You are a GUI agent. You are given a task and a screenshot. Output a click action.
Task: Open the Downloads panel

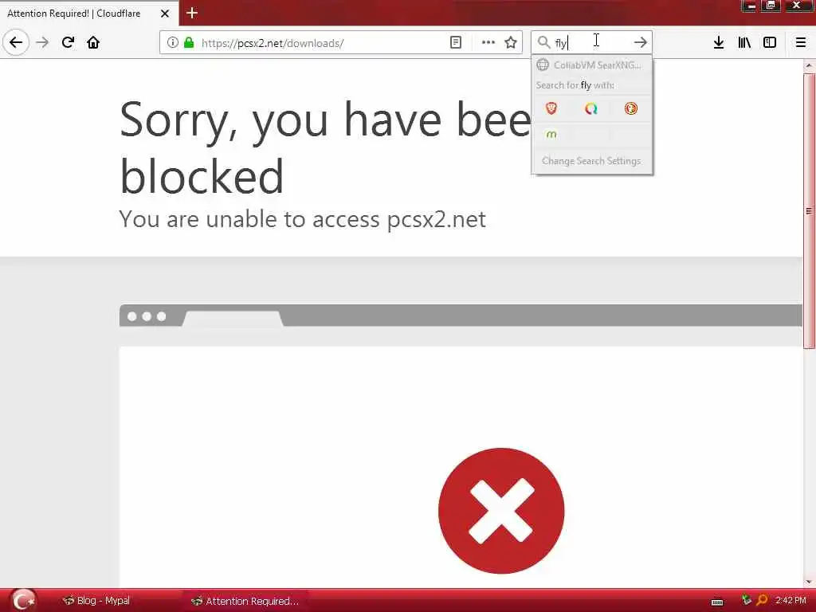click(719, 42)
